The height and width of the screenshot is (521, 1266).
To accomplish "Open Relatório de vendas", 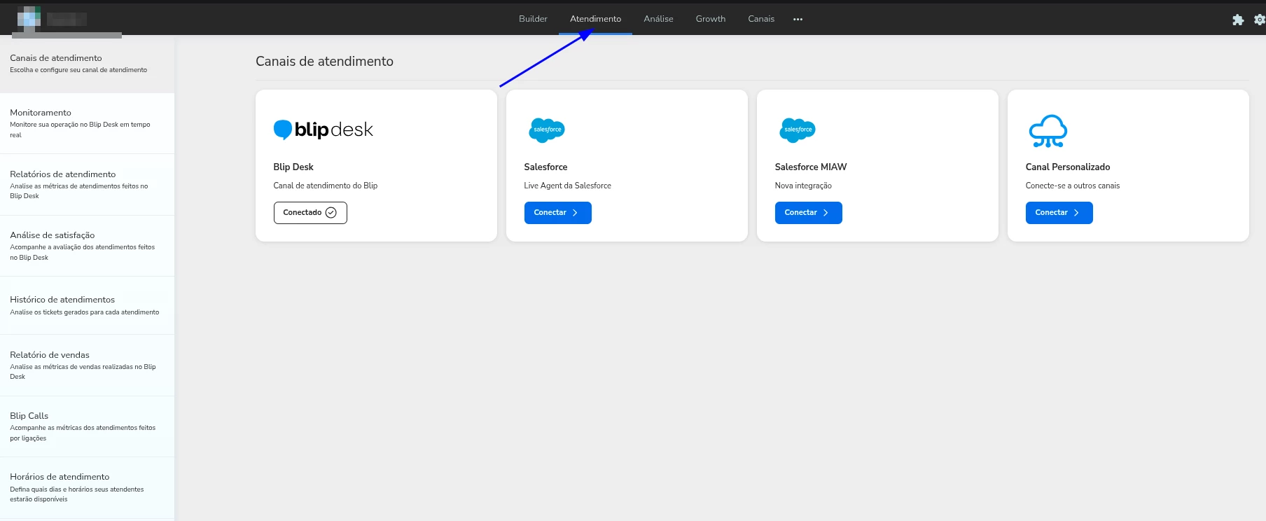I will tap(87, 366).
